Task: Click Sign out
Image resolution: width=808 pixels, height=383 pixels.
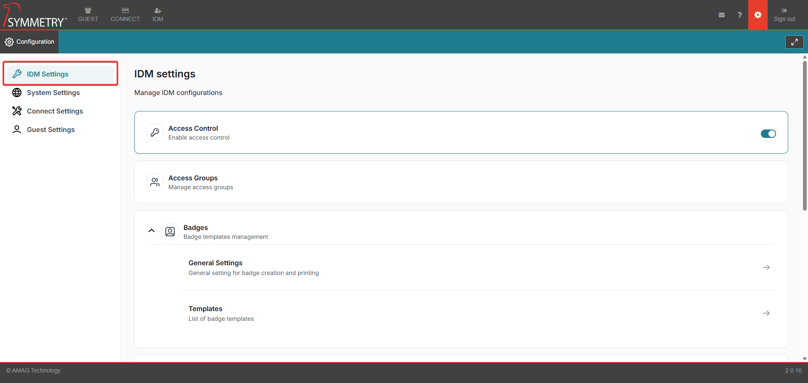Action: (x=784, y=15)
